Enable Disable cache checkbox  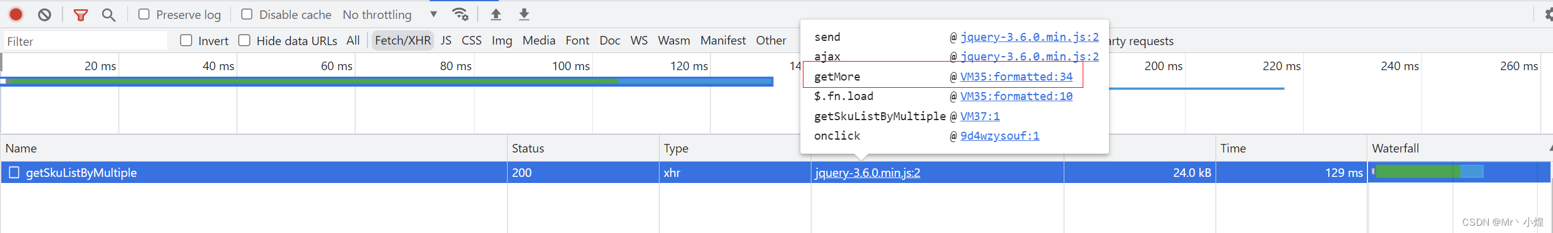click(247, 14)
